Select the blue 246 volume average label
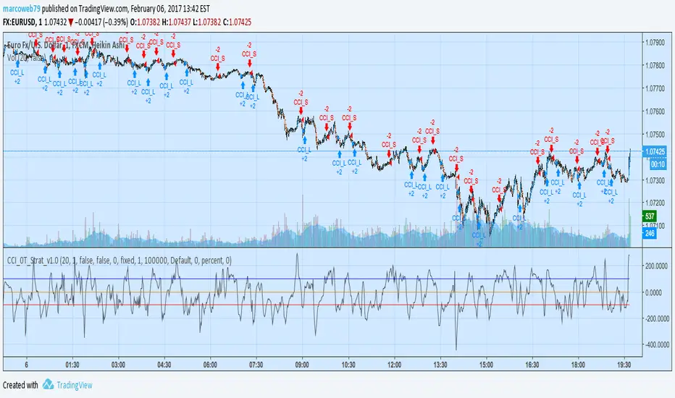This screenshot has height=398, width=675. (650, 234)
